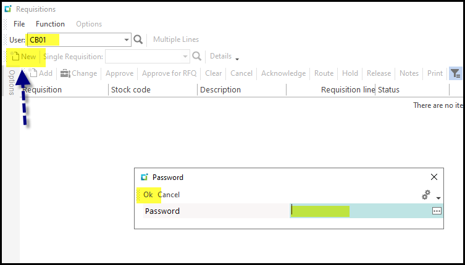Click the Stock code column header
The height and width of the screenshot is (265, 465).
pyautogui.click(x=131, y=89)
